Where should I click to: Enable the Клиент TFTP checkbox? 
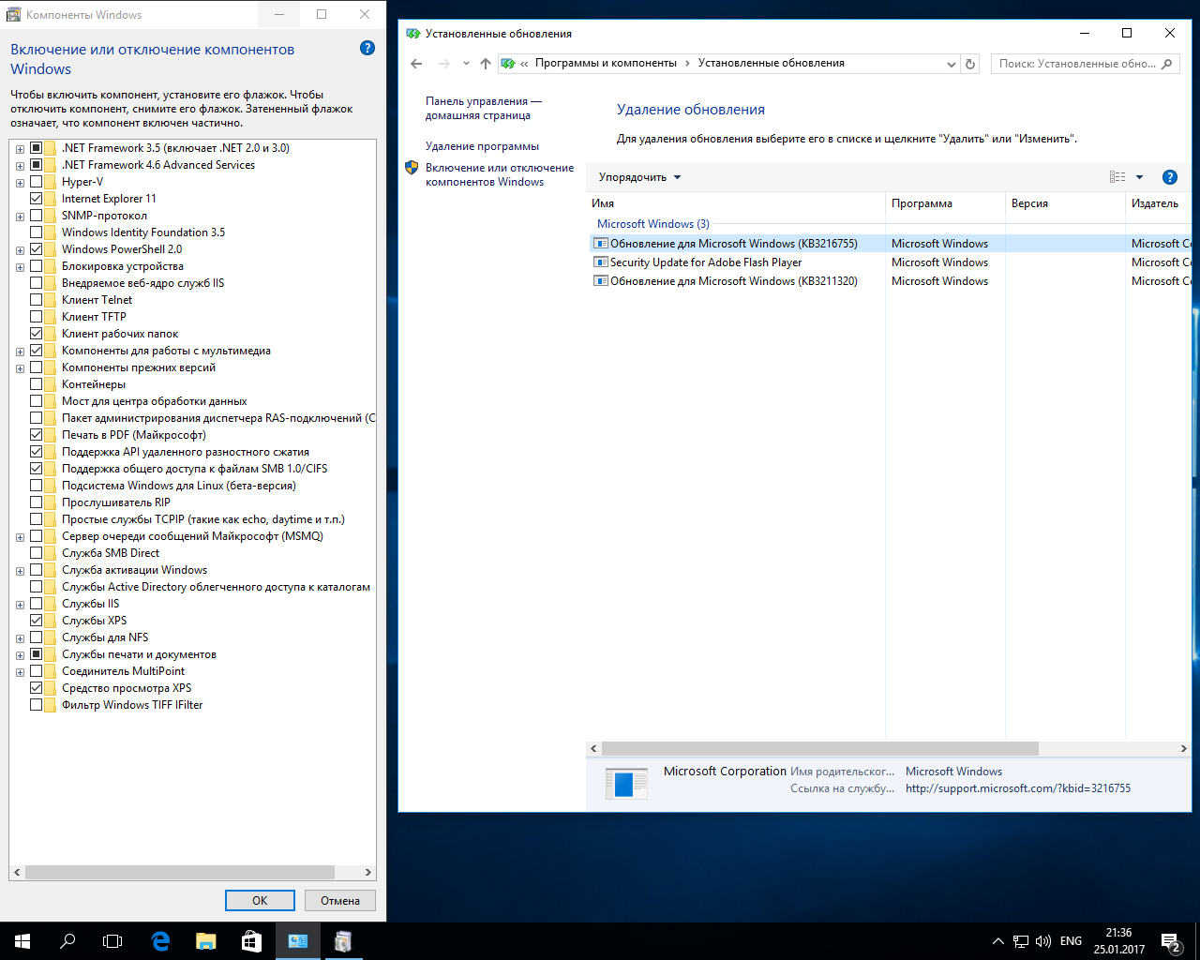pyautogui.click(x=37, y=317)
